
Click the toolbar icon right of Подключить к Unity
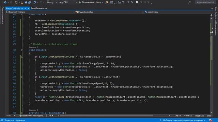pos(107,2)
